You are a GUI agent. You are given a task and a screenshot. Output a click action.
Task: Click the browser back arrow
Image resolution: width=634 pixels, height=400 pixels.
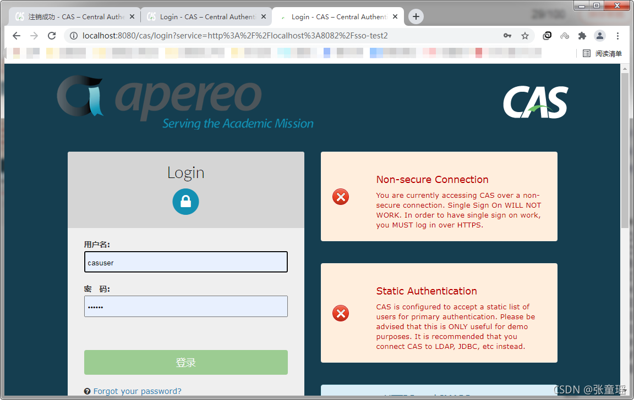[x=17, y=36]
